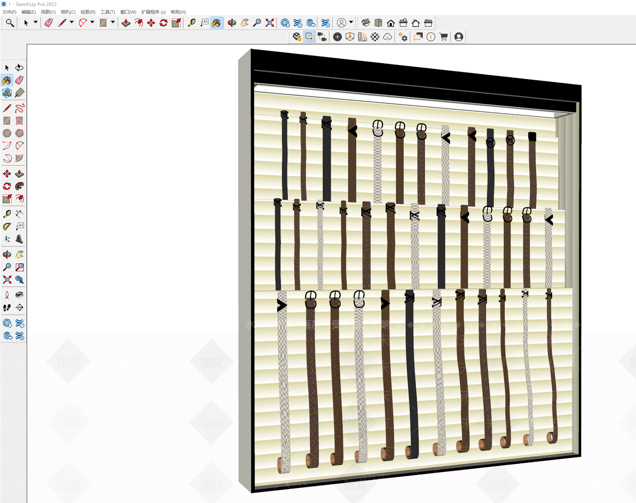Expand the user account dropdown arrow
636x503 pixels.
[351, 22]
